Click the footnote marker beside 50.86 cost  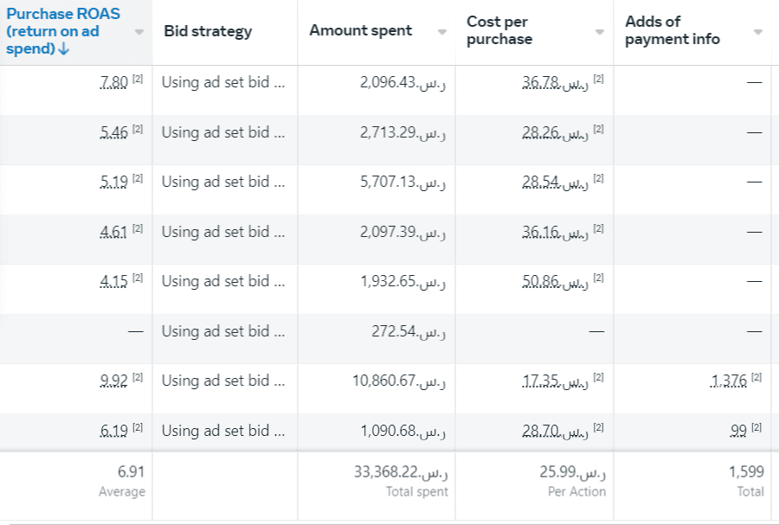pyautogui.click(x=599, y=279)
